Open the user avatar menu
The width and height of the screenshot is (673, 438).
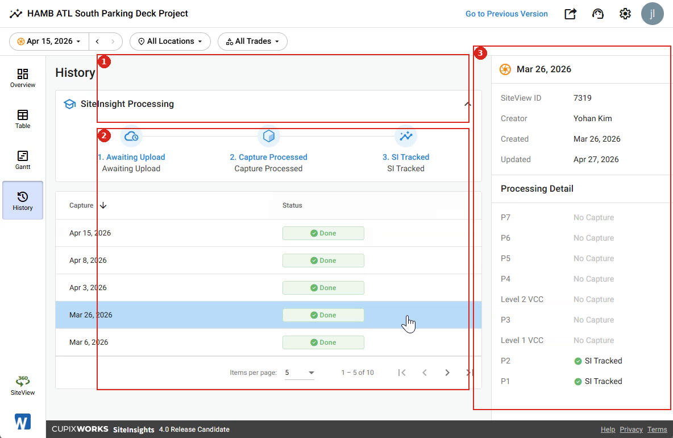pyautogui.click(x=653, y=14)
